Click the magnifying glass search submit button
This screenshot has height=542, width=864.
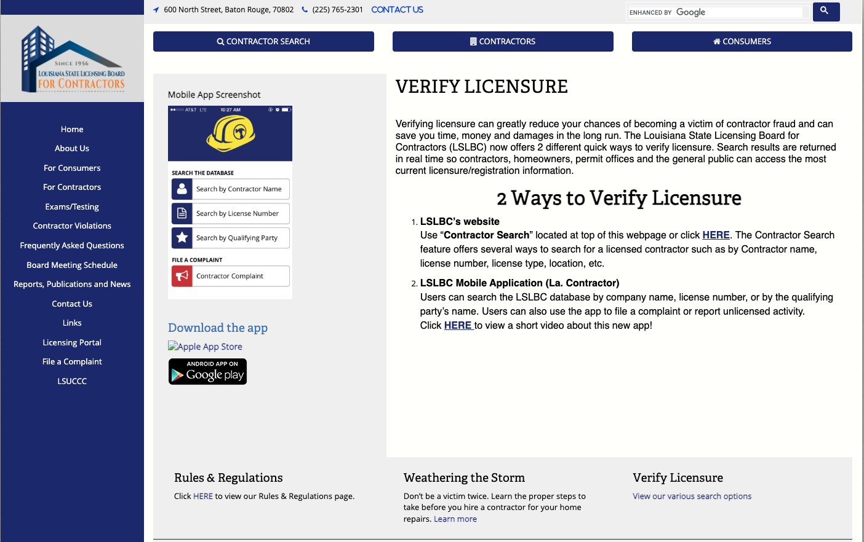825,12
